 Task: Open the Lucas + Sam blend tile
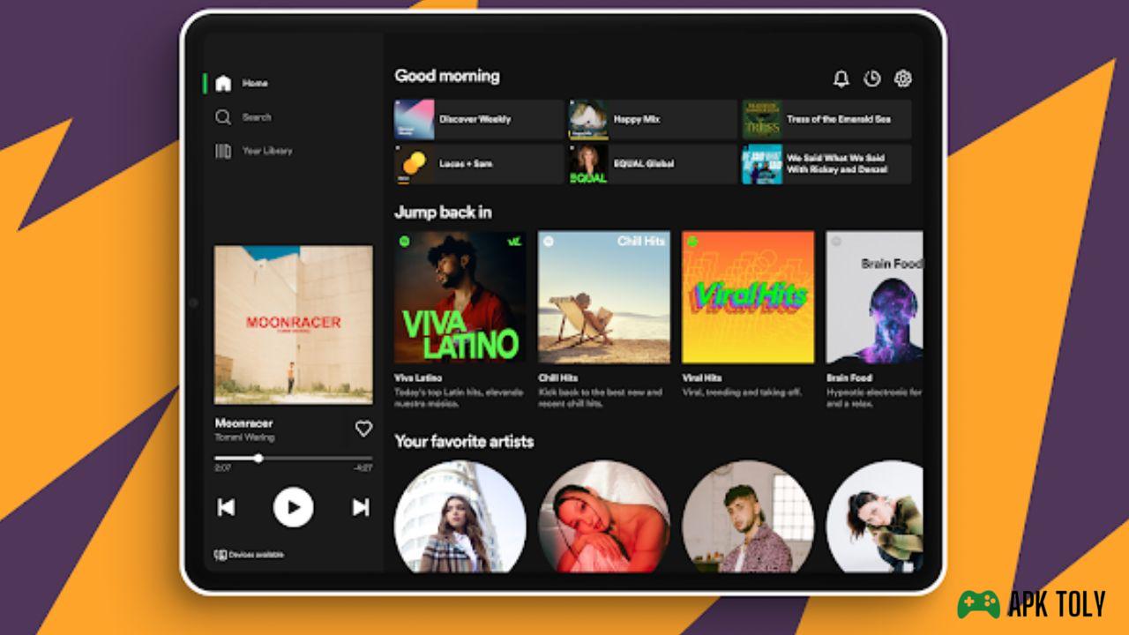point(478,164)
